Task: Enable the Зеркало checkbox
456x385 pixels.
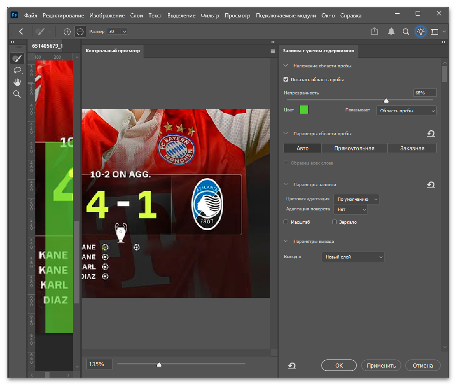Action: pyautogui.click(x=334, y=222)
